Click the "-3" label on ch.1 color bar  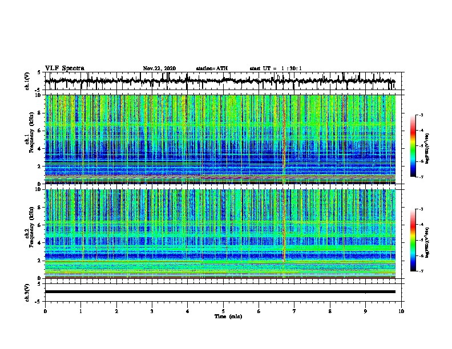click(x=421, y=115)
